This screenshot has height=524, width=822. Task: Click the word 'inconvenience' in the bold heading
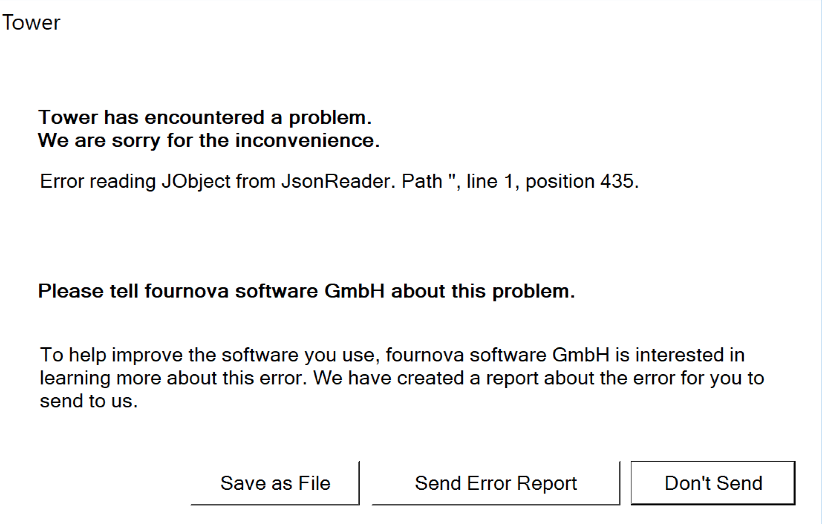307,141
